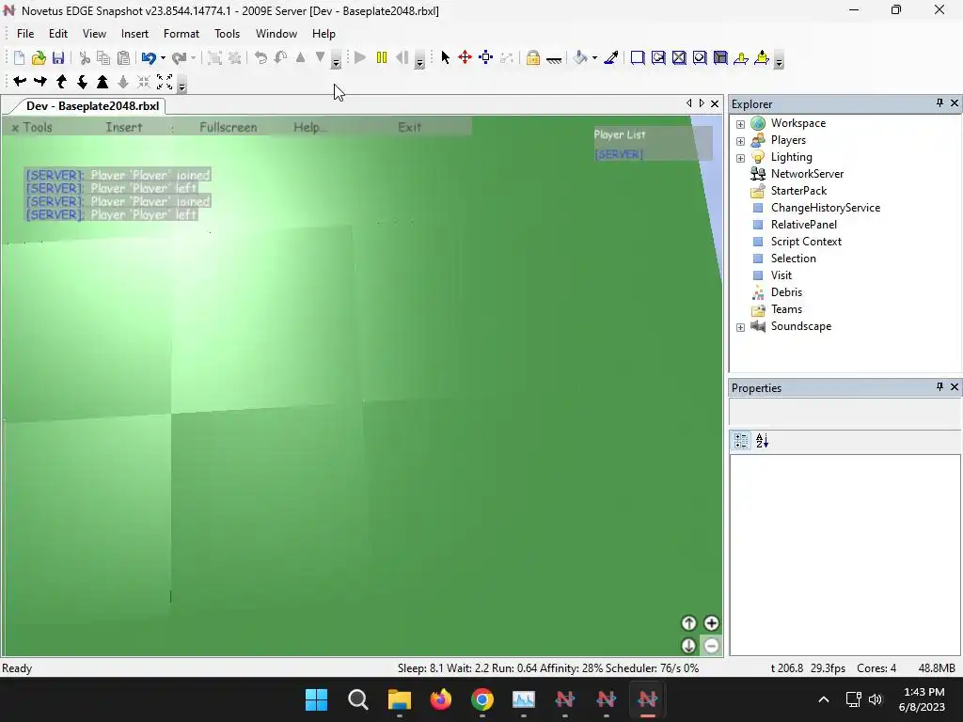The image size is (963, 722).
Task: Select the red Move tool
Action: coord(465,57)
